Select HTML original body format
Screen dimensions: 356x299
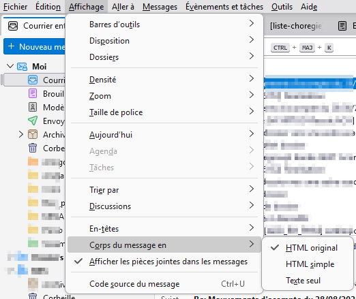tap(308, 248)
